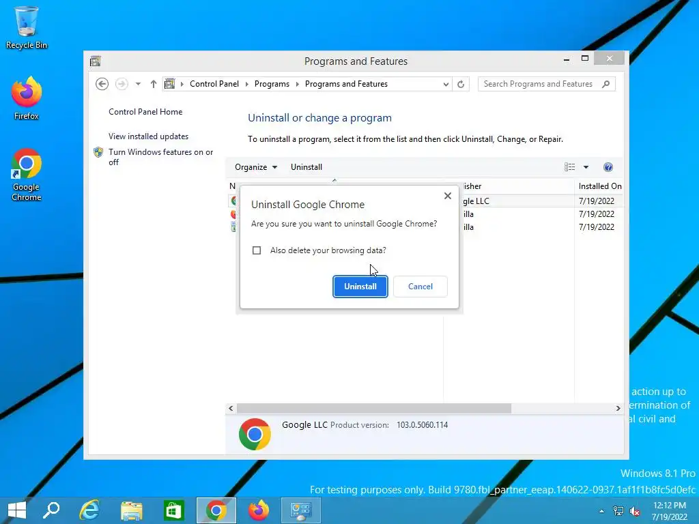699x524 pixels.
Task: Confirm with the blue Uninstall button
Action: tap(360, 287)
